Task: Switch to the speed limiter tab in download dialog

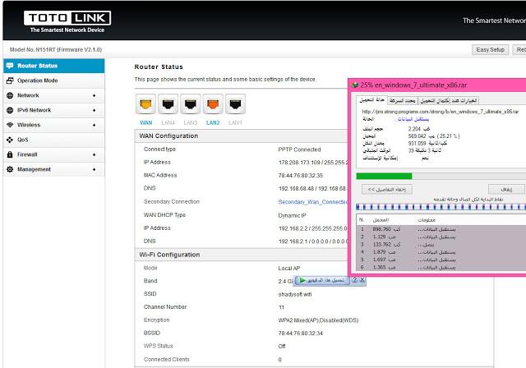Action: (402, 100)
